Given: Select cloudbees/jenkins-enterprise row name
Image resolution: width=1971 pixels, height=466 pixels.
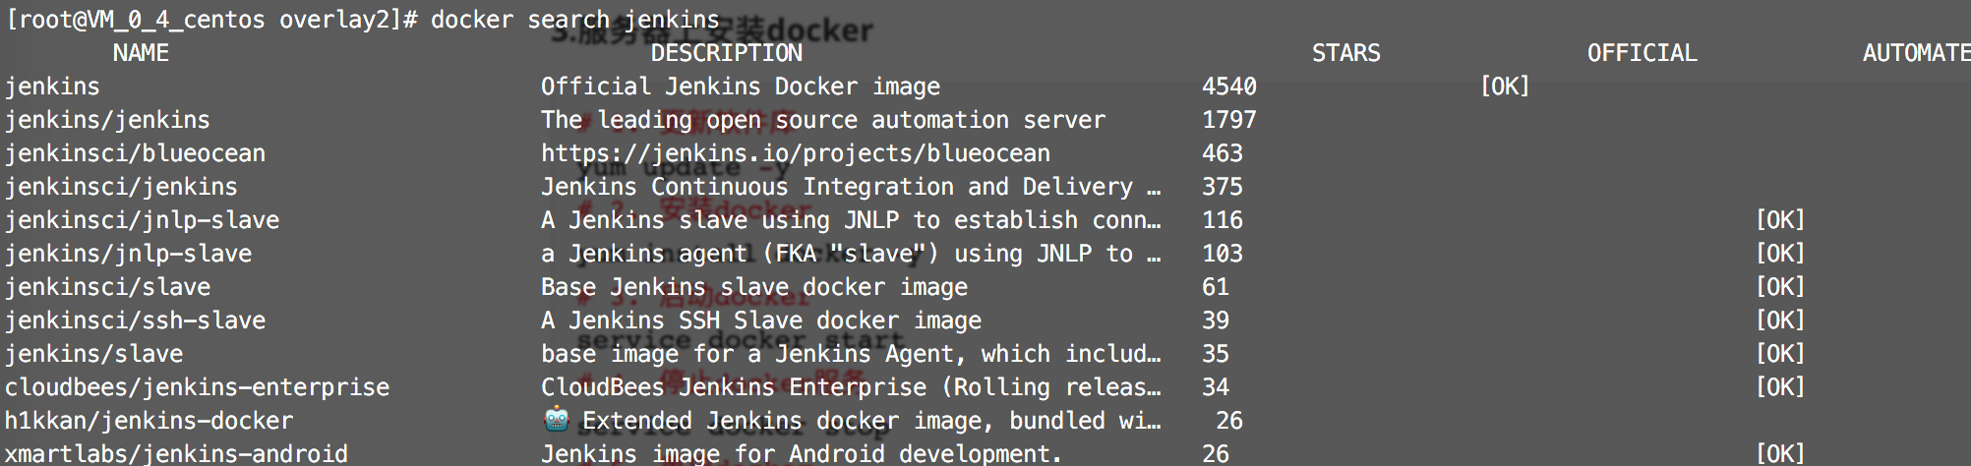Looking at the screenshot, I should coord(197,387).
